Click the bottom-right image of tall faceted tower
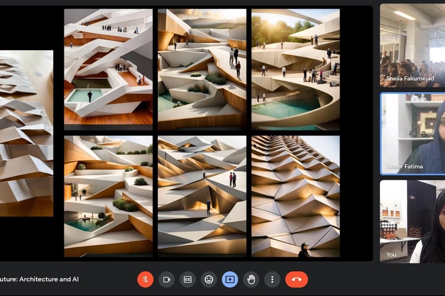This screenshot has width=445, height=296. point(295,196)
